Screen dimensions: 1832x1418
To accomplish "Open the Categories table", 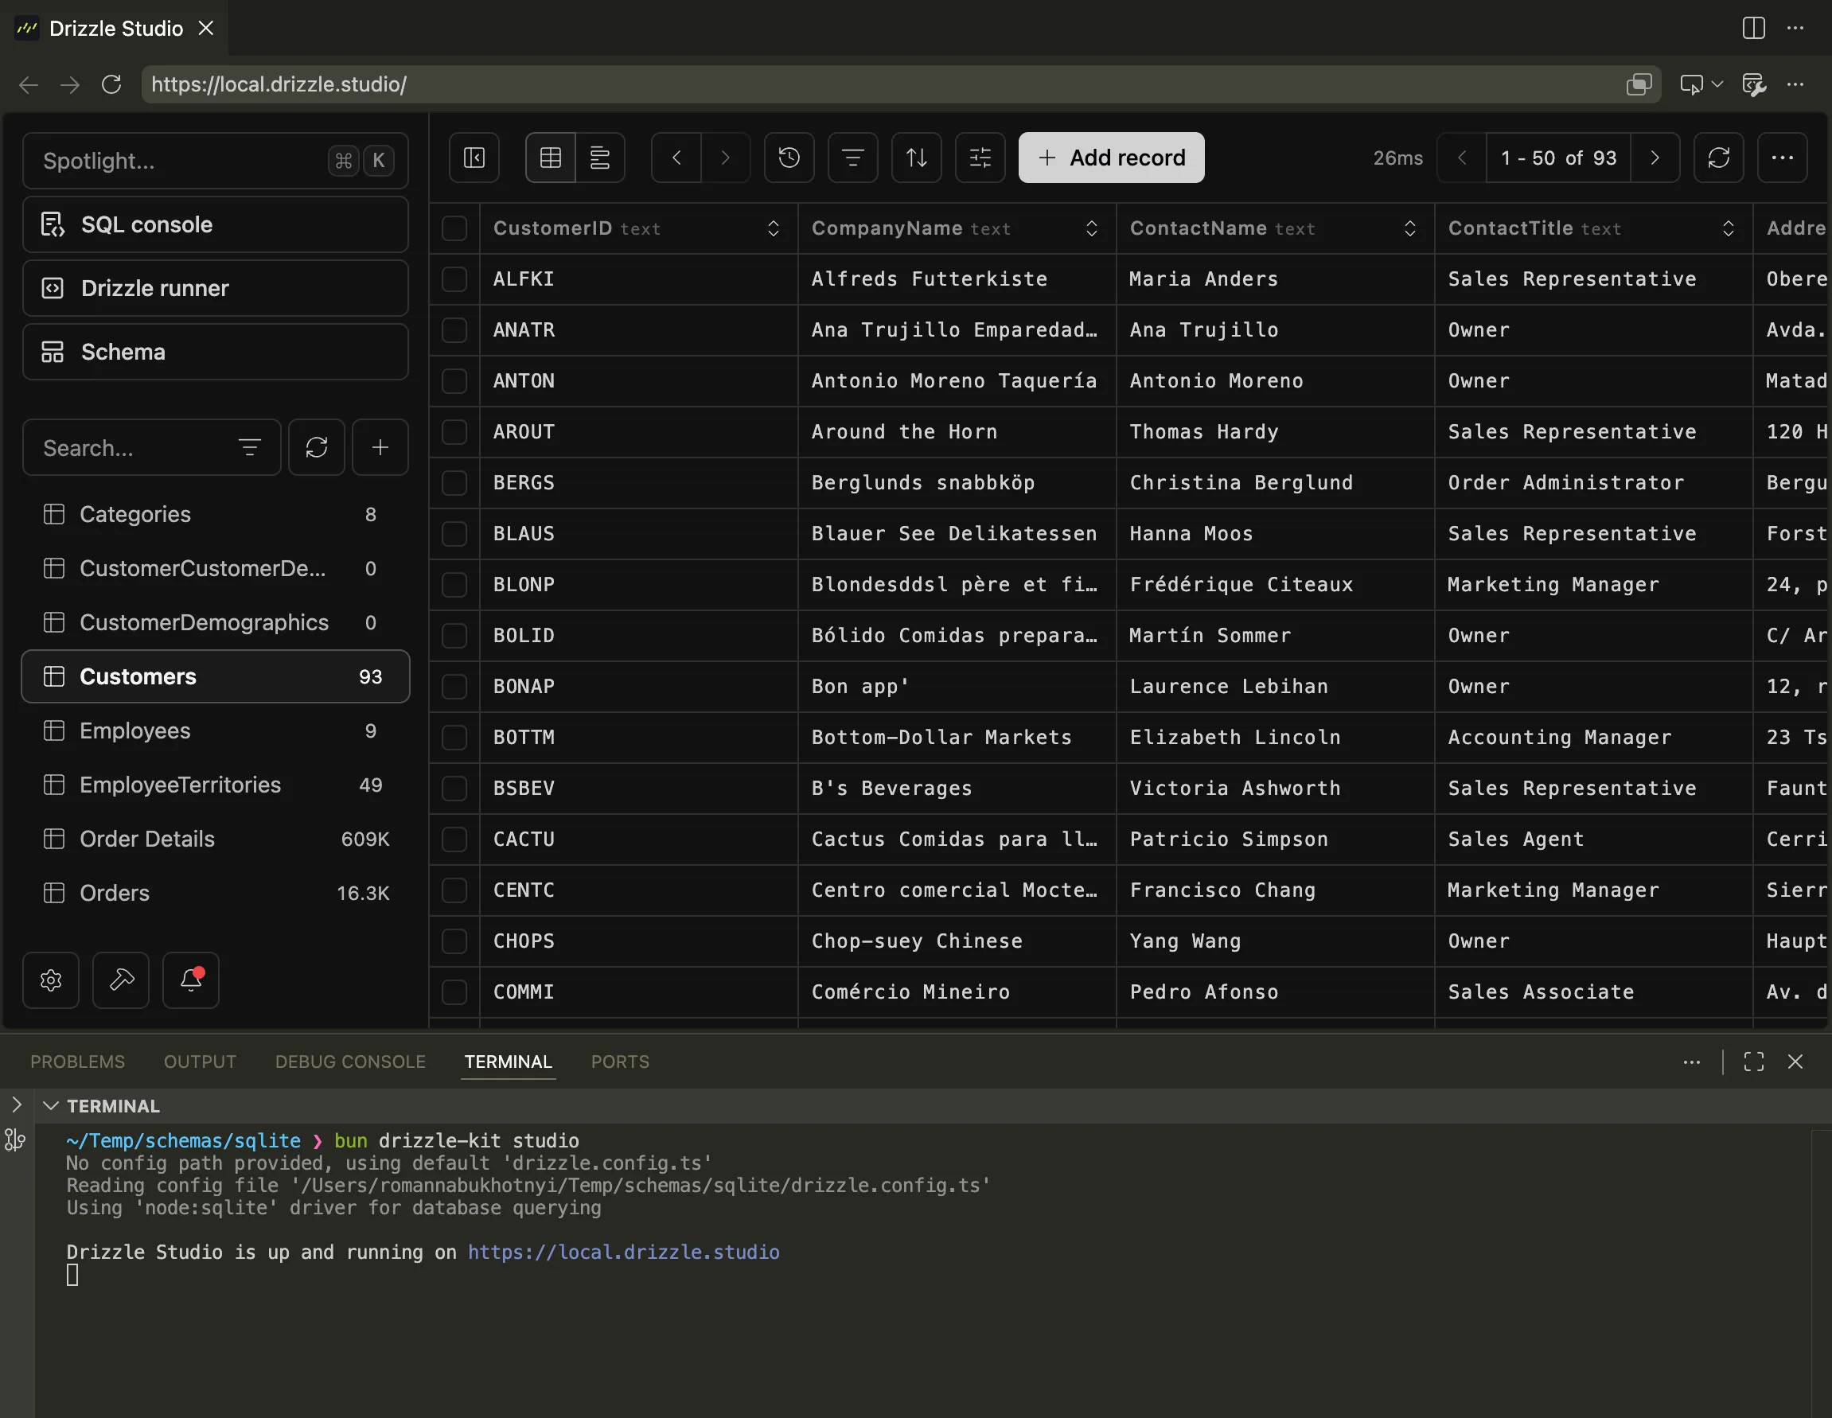I will click(216, 514).
